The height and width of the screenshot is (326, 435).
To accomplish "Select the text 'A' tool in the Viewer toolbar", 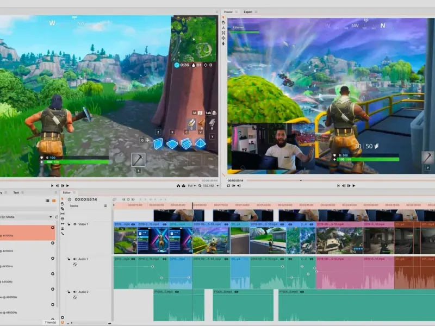I will tap(223, 28).
